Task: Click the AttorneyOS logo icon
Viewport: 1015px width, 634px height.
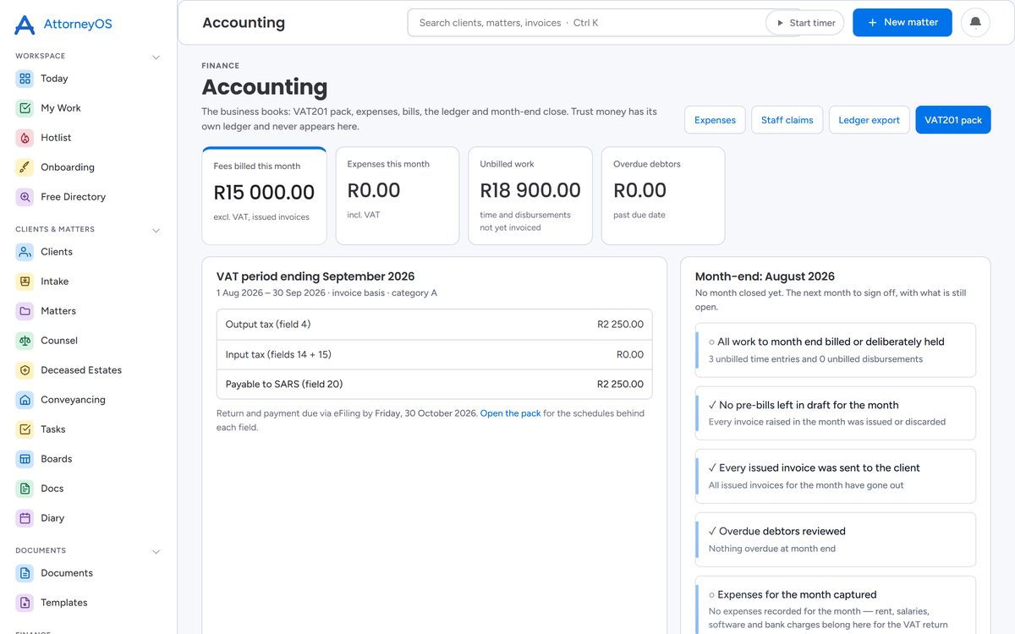Action: click(25, 25)
